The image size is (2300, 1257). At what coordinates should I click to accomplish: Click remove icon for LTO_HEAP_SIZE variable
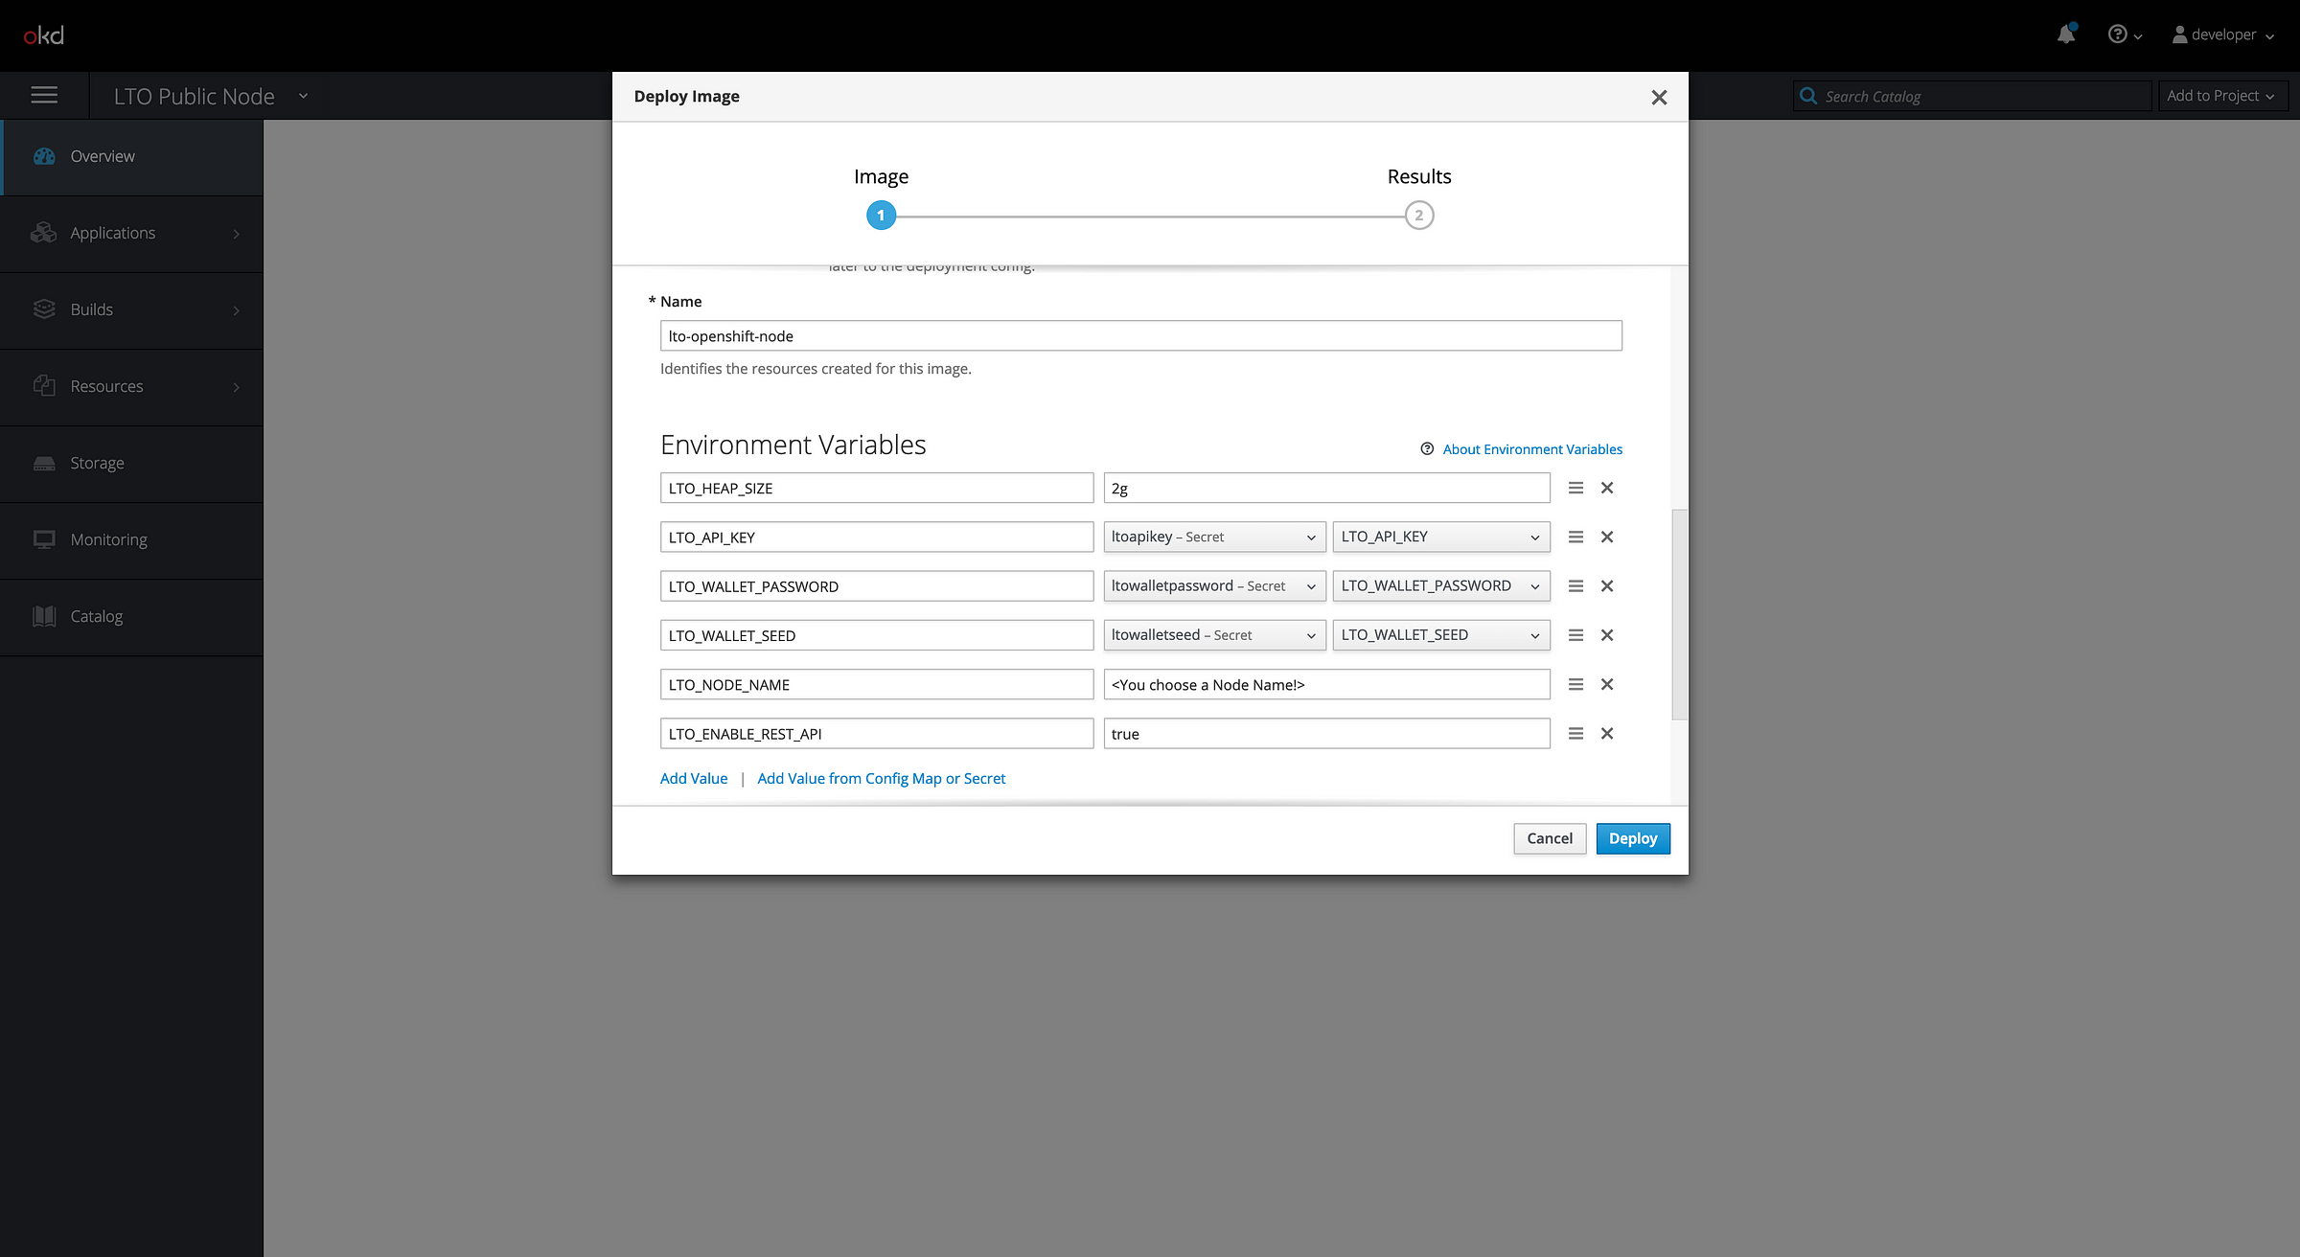pyautogui.click(x=1606, y=488)
